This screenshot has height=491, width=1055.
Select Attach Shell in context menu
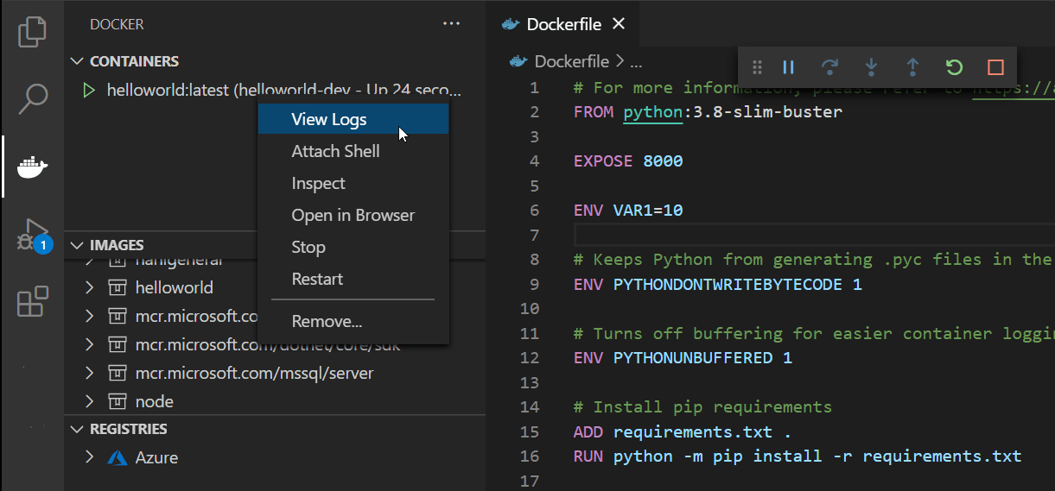tap(335, 151)
